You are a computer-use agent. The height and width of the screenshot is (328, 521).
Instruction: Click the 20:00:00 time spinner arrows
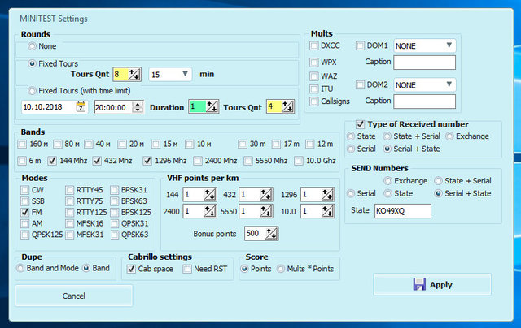coord(138,107)
